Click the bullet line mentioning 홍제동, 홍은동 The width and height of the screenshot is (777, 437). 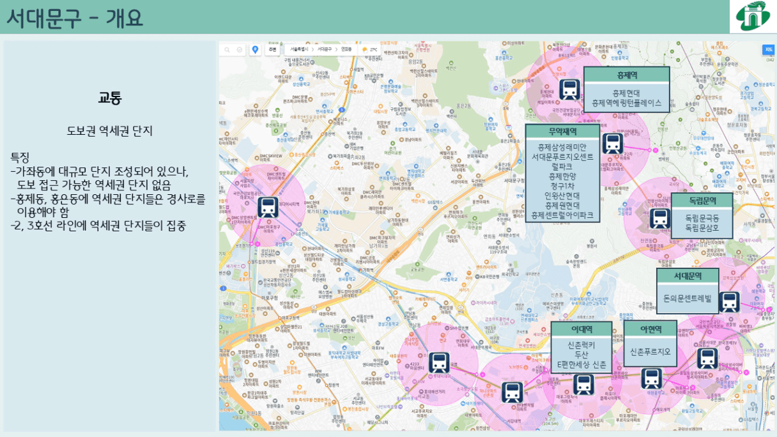coord(108,205)
